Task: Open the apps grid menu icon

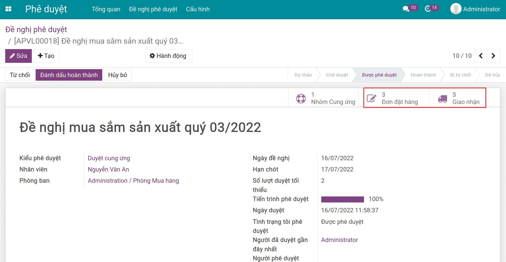Action: [8, 9]
